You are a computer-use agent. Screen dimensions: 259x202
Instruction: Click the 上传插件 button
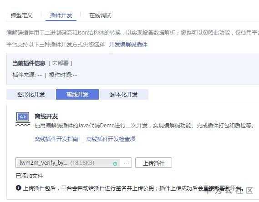pos(153,163)
